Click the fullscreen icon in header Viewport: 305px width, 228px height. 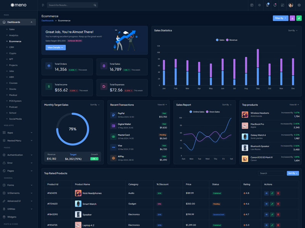click(283, 5)
